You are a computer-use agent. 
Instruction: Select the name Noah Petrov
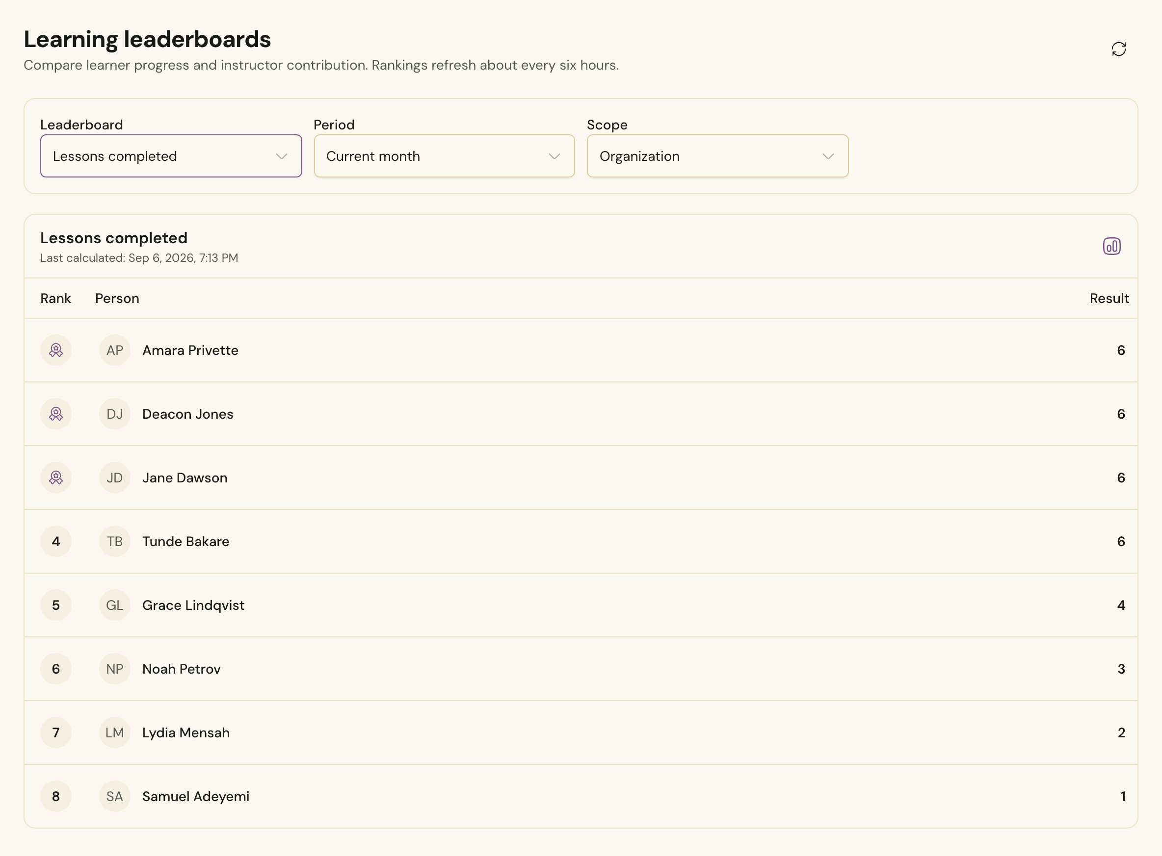pos(182,669)
